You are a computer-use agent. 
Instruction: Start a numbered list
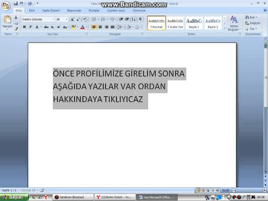pos(103,19)
